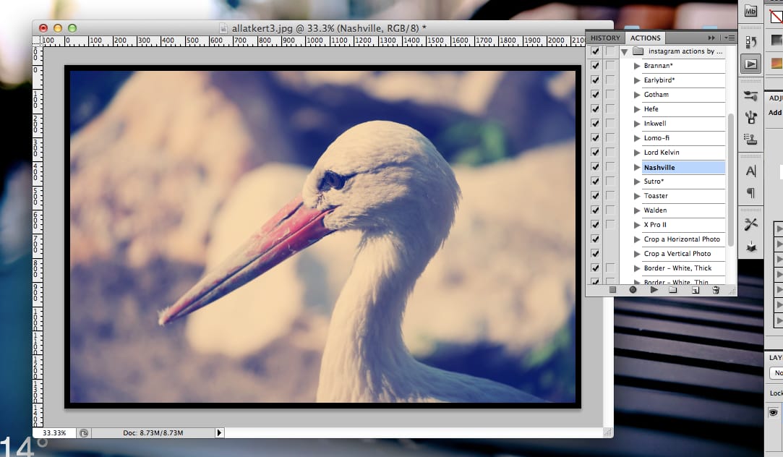783x457 pixels.
Task: Open the Character panel dock icon
Action: click(750, 171)
